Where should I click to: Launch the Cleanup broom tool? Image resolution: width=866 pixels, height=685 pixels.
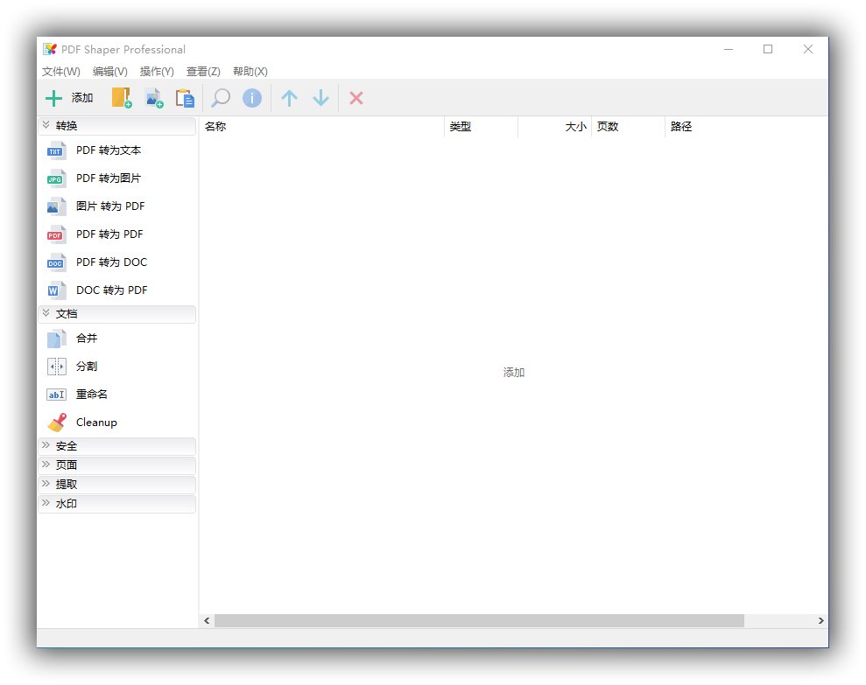tap(117, 423)
